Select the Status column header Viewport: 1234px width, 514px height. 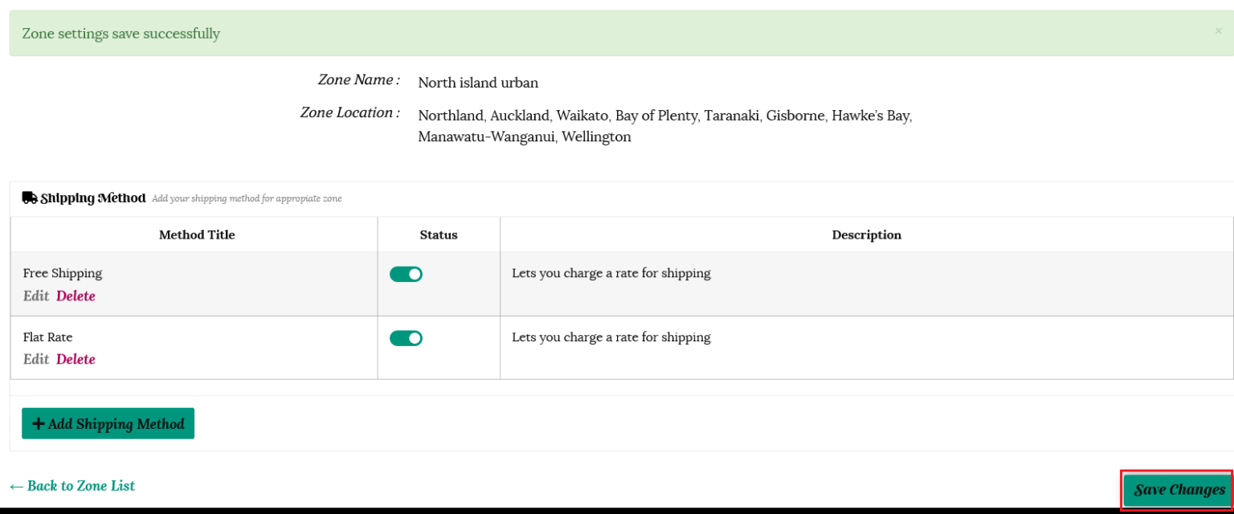[x=439, y=235]
